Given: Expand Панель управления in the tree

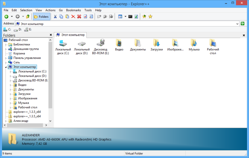Looking at the screenshot, I should [6, 58].
